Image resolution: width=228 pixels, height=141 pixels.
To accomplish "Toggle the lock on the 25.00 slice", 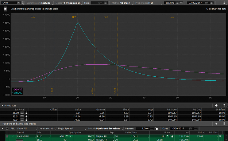I will click(x=27, y=113).
